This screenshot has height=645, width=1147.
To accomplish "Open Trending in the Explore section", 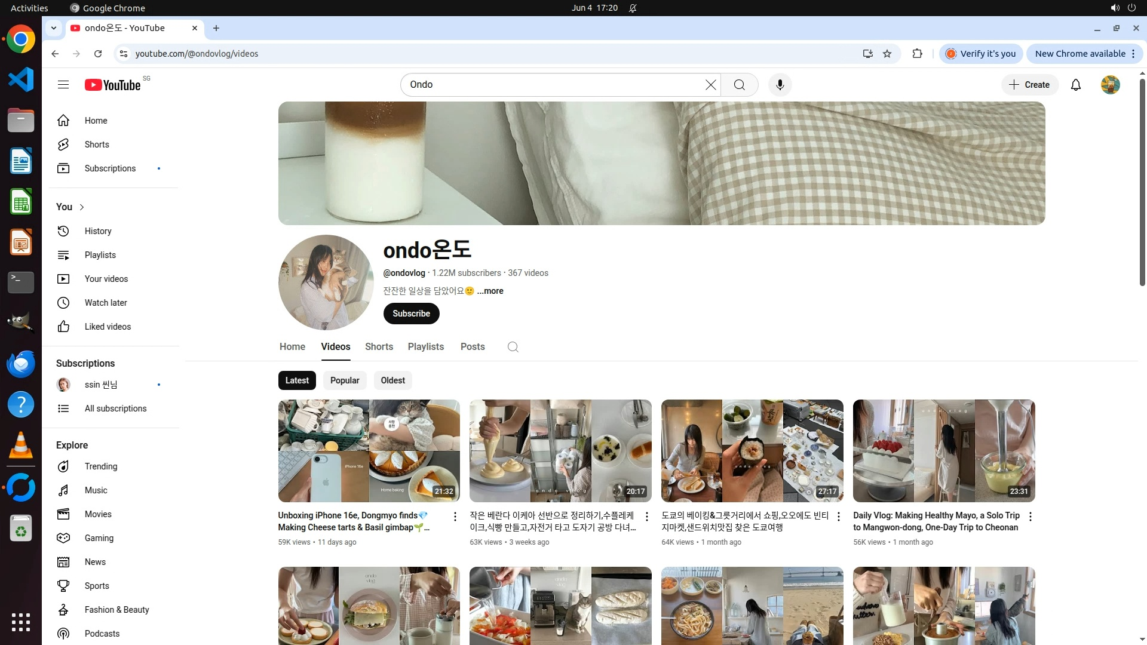I will coord(100,466).
